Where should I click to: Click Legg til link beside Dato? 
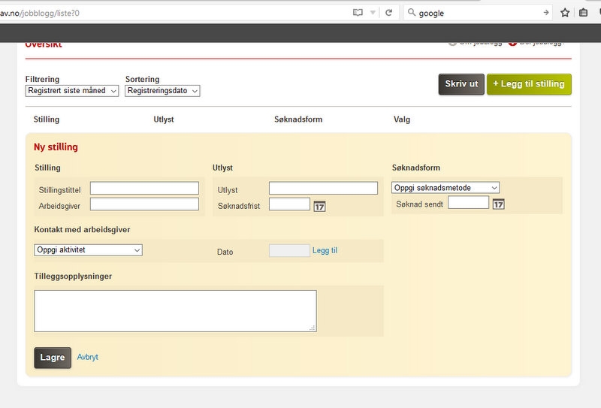325,250
